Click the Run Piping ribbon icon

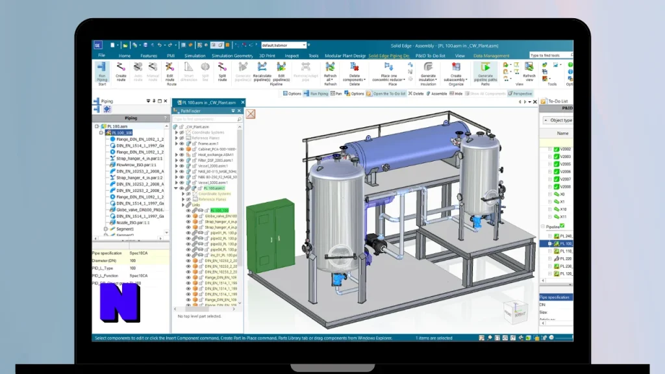(x=102, y=73)
